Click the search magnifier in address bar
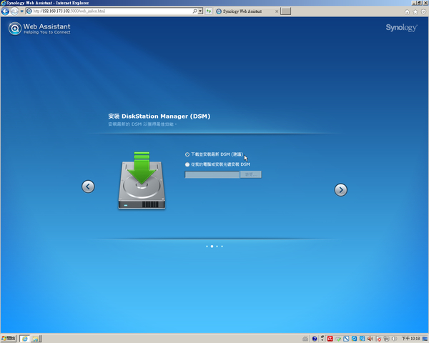 point(194,11)
